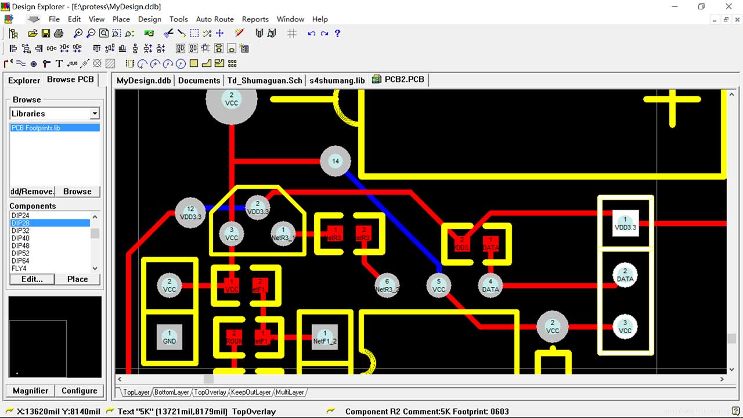Click the Save floppy disk icon
743x418 pixels.
coord(45,34)
